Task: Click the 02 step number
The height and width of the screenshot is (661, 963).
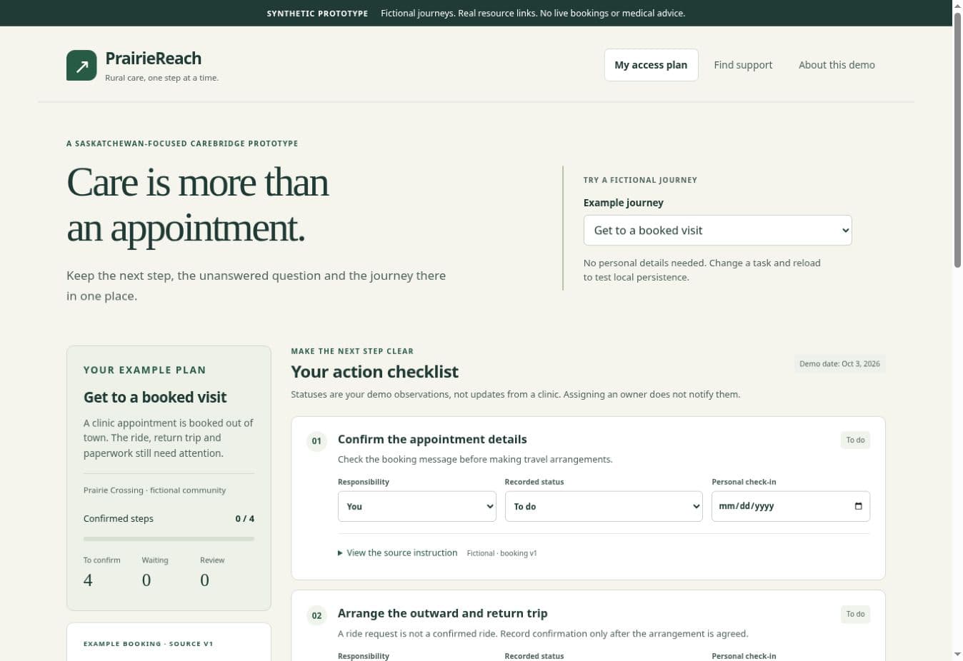Action: 316,615
